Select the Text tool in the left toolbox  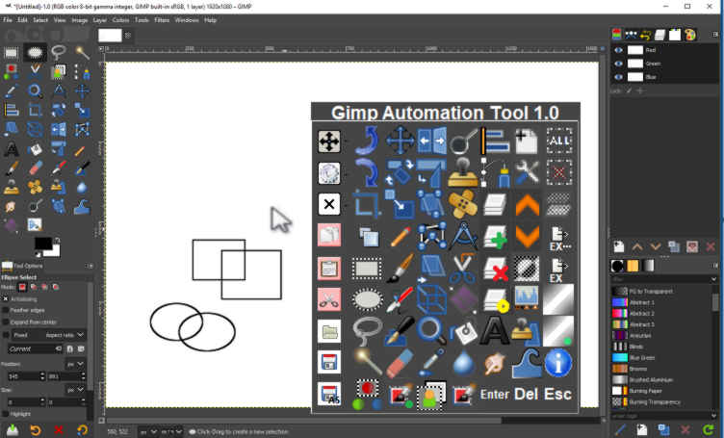pos(12,149)
